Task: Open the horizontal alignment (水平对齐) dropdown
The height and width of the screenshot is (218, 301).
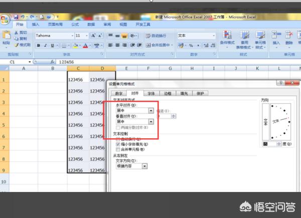Action: pos(151,110)
